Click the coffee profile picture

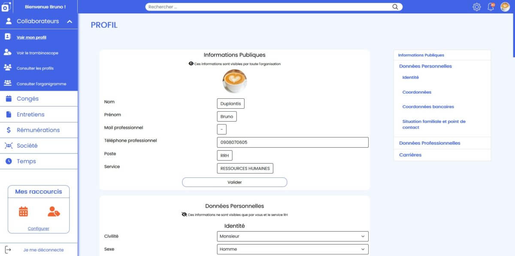(235, 81)
